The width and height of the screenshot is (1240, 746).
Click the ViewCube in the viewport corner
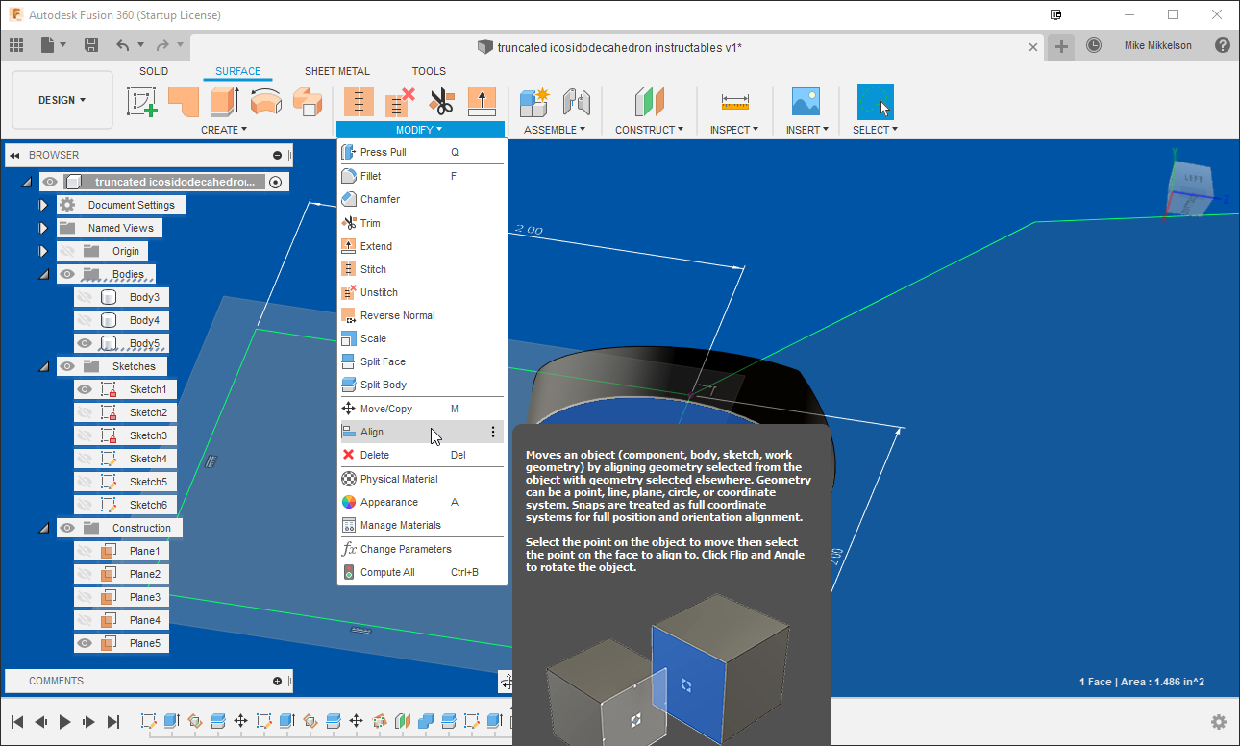[1190, 190]
